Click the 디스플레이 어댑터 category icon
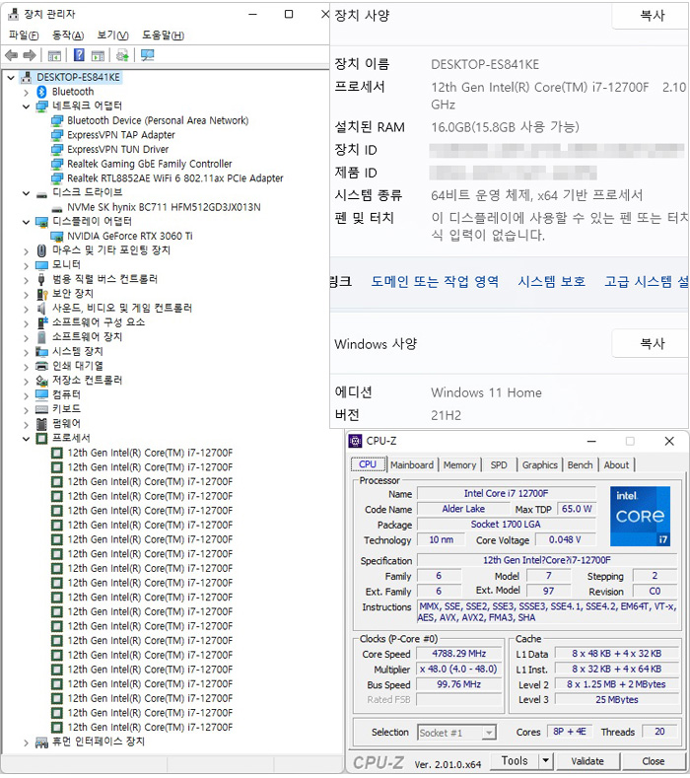 41,222
